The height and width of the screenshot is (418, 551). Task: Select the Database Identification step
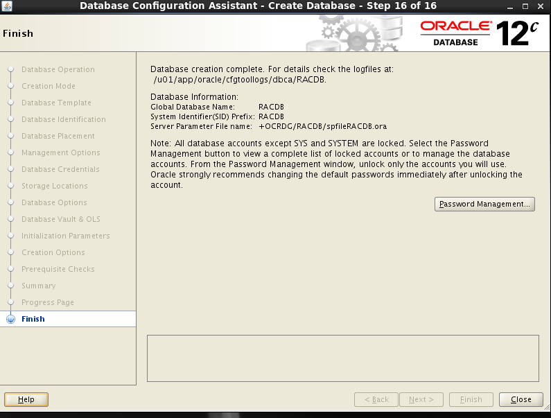(x=64, y=119)
